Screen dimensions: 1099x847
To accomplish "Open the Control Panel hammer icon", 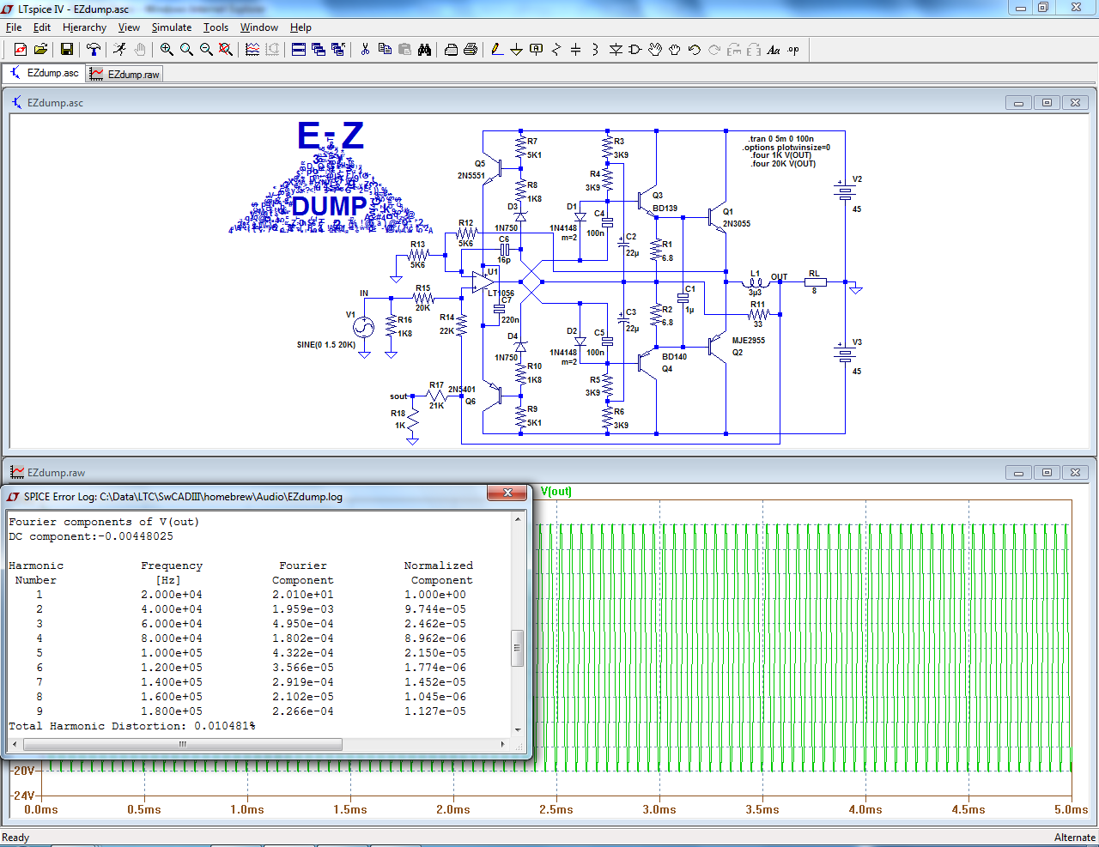I will click(x=93, y=50).
